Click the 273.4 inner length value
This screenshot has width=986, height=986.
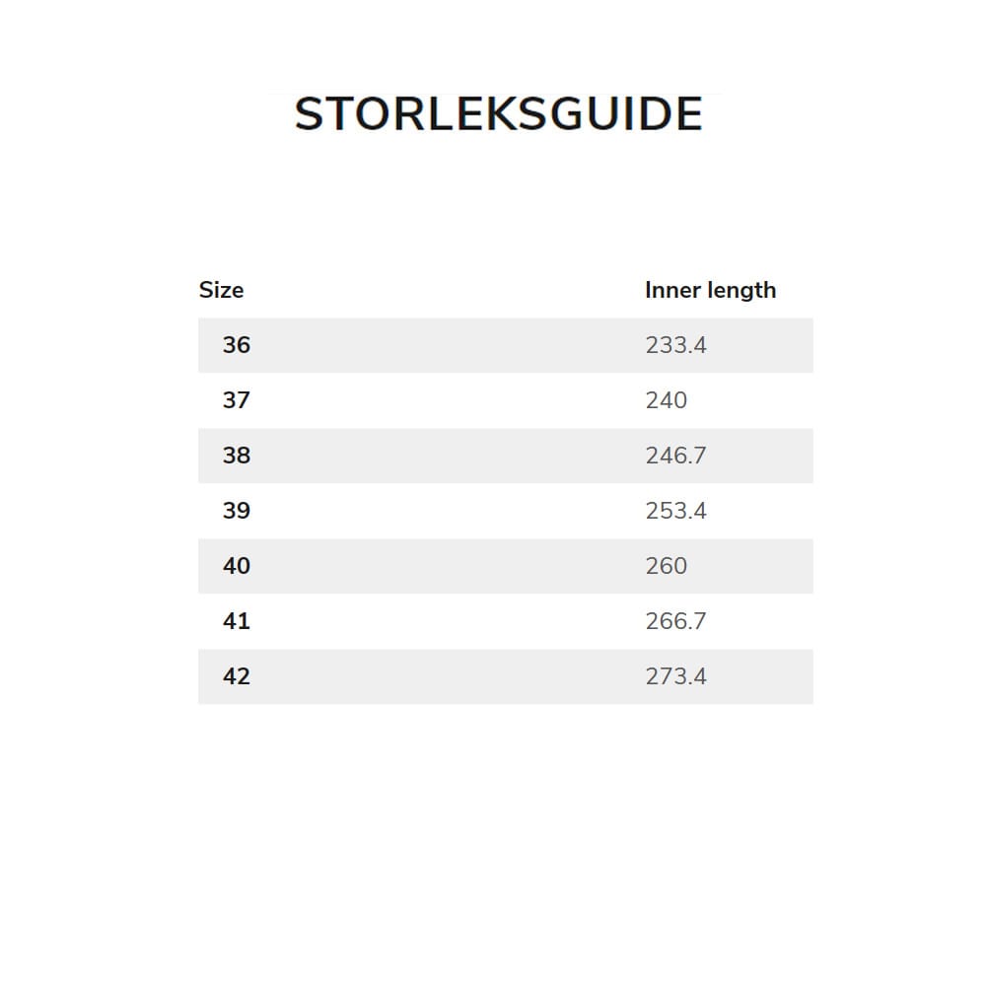tap(675, 676)
